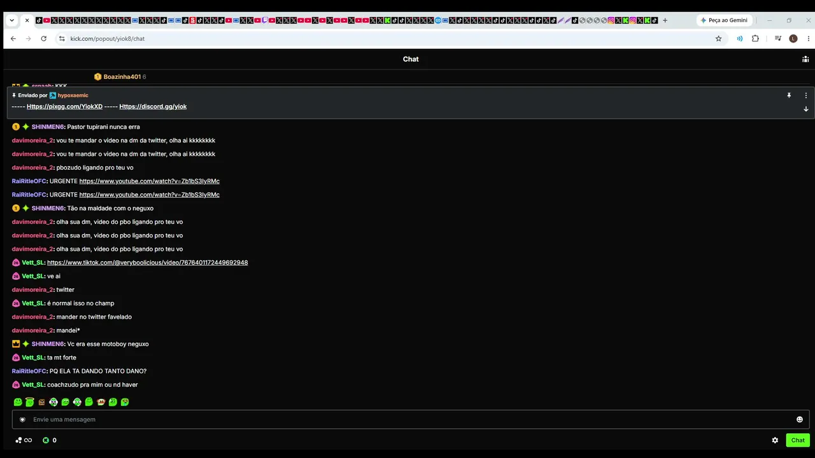Open pinned message three-dot options
The image size is (815, 458).
[805, 95]
